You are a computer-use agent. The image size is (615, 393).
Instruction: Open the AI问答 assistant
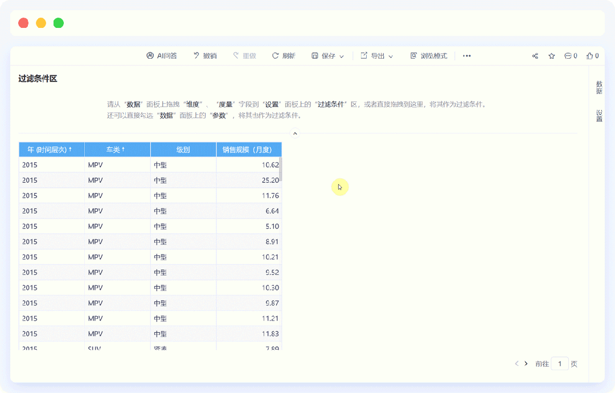point(162,56)
